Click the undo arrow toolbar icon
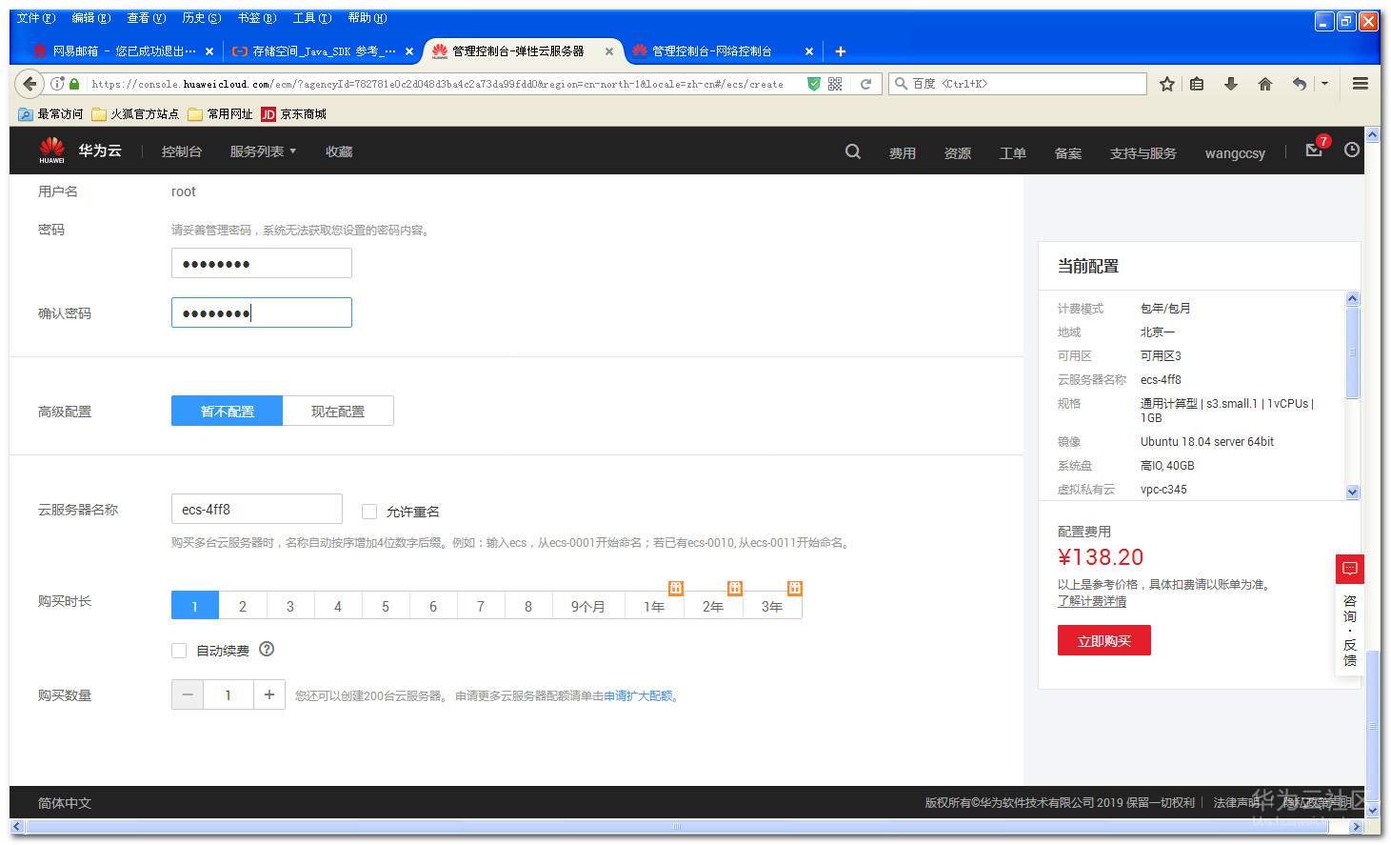The width and height of the screenshot is (1391, 845). (x=1299, y=84)
